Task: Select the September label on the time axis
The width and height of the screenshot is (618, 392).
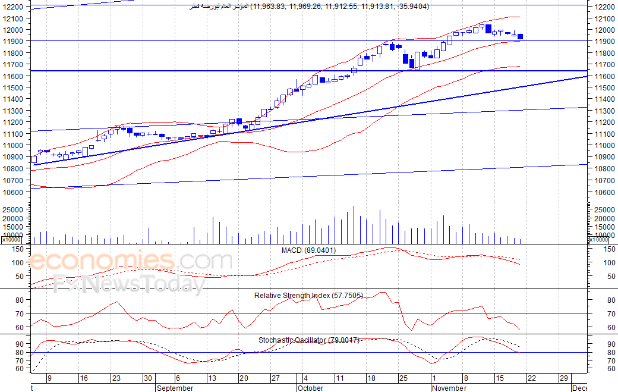Action: pos(175,388)
